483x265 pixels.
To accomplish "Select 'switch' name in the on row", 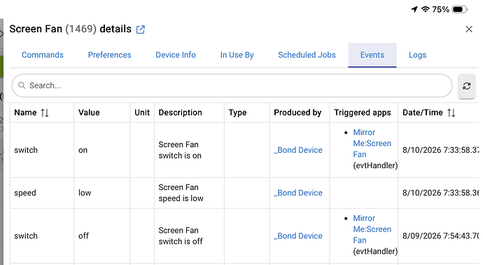I will point(26,150).
